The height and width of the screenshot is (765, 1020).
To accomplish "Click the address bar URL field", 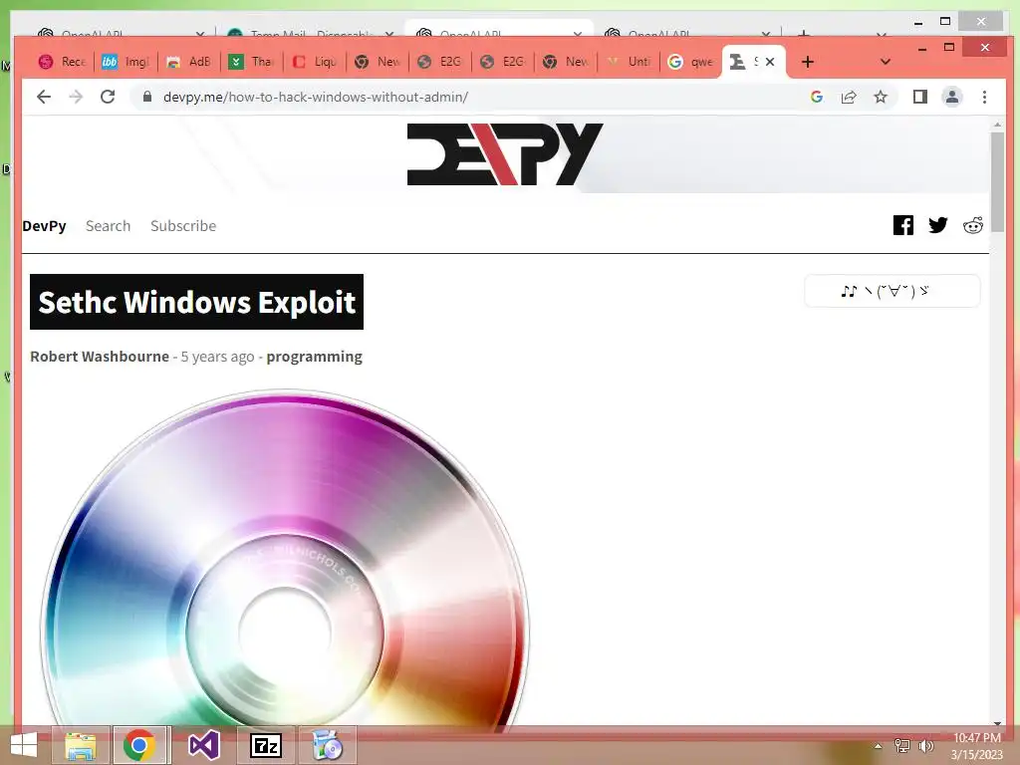I will (468, 97).
